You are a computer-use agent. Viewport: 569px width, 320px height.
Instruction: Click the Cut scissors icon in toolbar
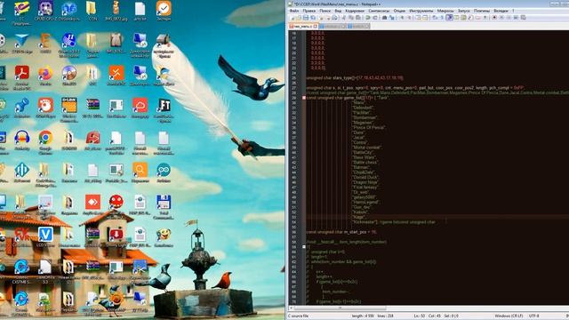click(344, 18)
